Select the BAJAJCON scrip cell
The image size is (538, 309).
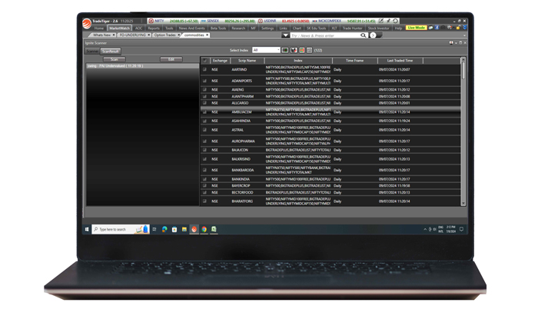coord(240,150)
